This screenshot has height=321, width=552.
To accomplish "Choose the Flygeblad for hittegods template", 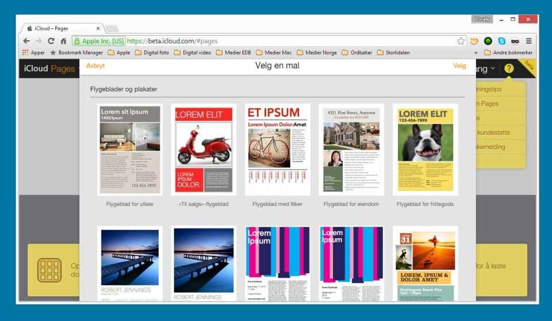I will click(x=425, y=150).
